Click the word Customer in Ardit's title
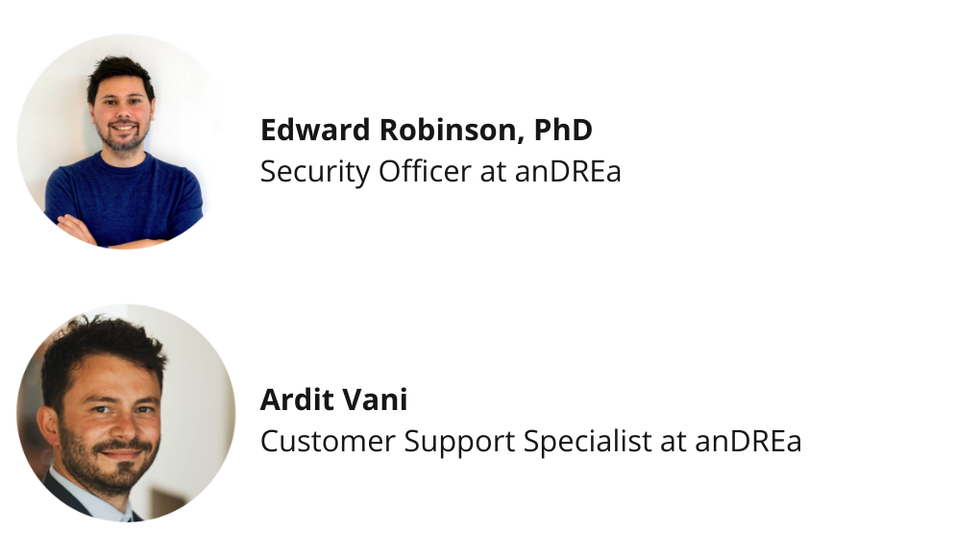The height and width of the screenshot is (556, 980). click(x=328, y=441)
